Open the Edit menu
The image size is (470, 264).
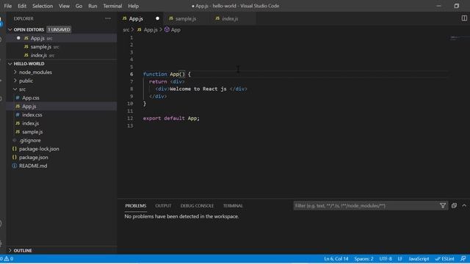tap(22, 6)
